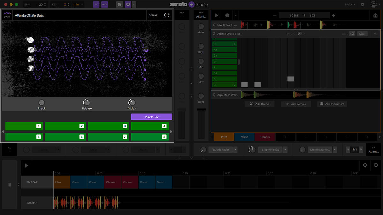This screenshot has height=215, width=383.
Task: Solo the Atlanta Ohate Bass track
Action: 214,34
